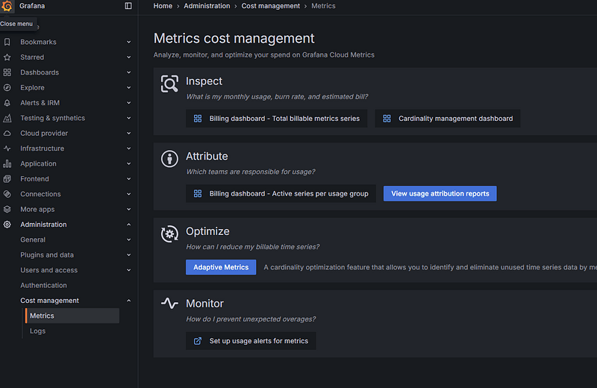Image resolution: width=597 pixels, height=388 pixels.
Task: Expand the Infrastructure chevron
Action: (x=128, y=148)
